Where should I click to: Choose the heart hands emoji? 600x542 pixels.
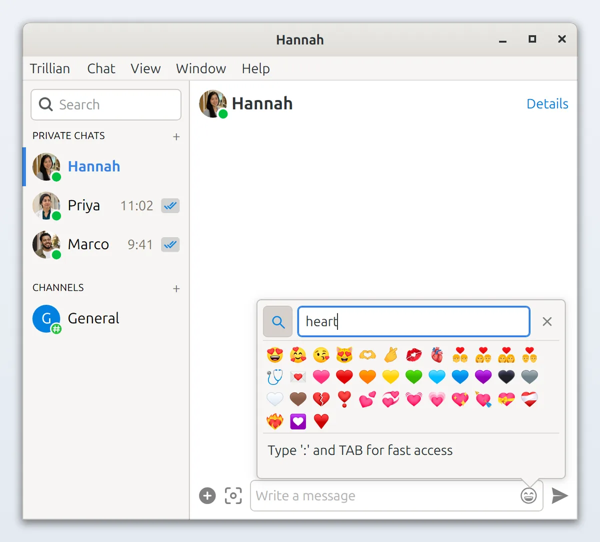pyautogui.click(x=367, y=355)
